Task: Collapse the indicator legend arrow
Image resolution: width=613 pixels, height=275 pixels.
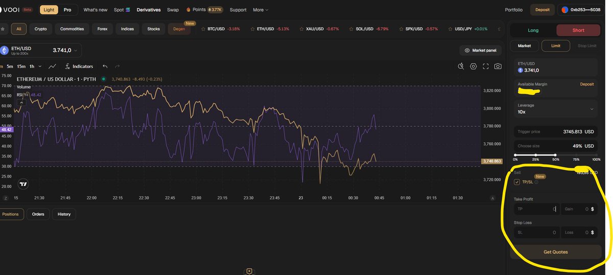Action: point(21,102)
